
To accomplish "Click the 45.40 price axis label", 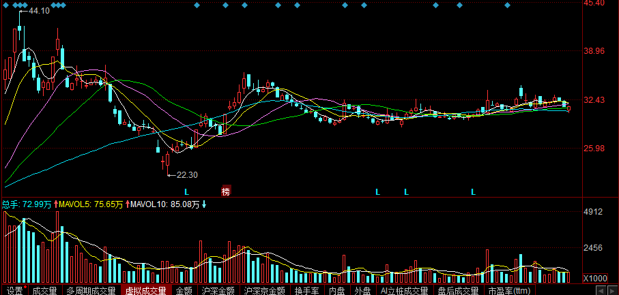I will 596,3.
